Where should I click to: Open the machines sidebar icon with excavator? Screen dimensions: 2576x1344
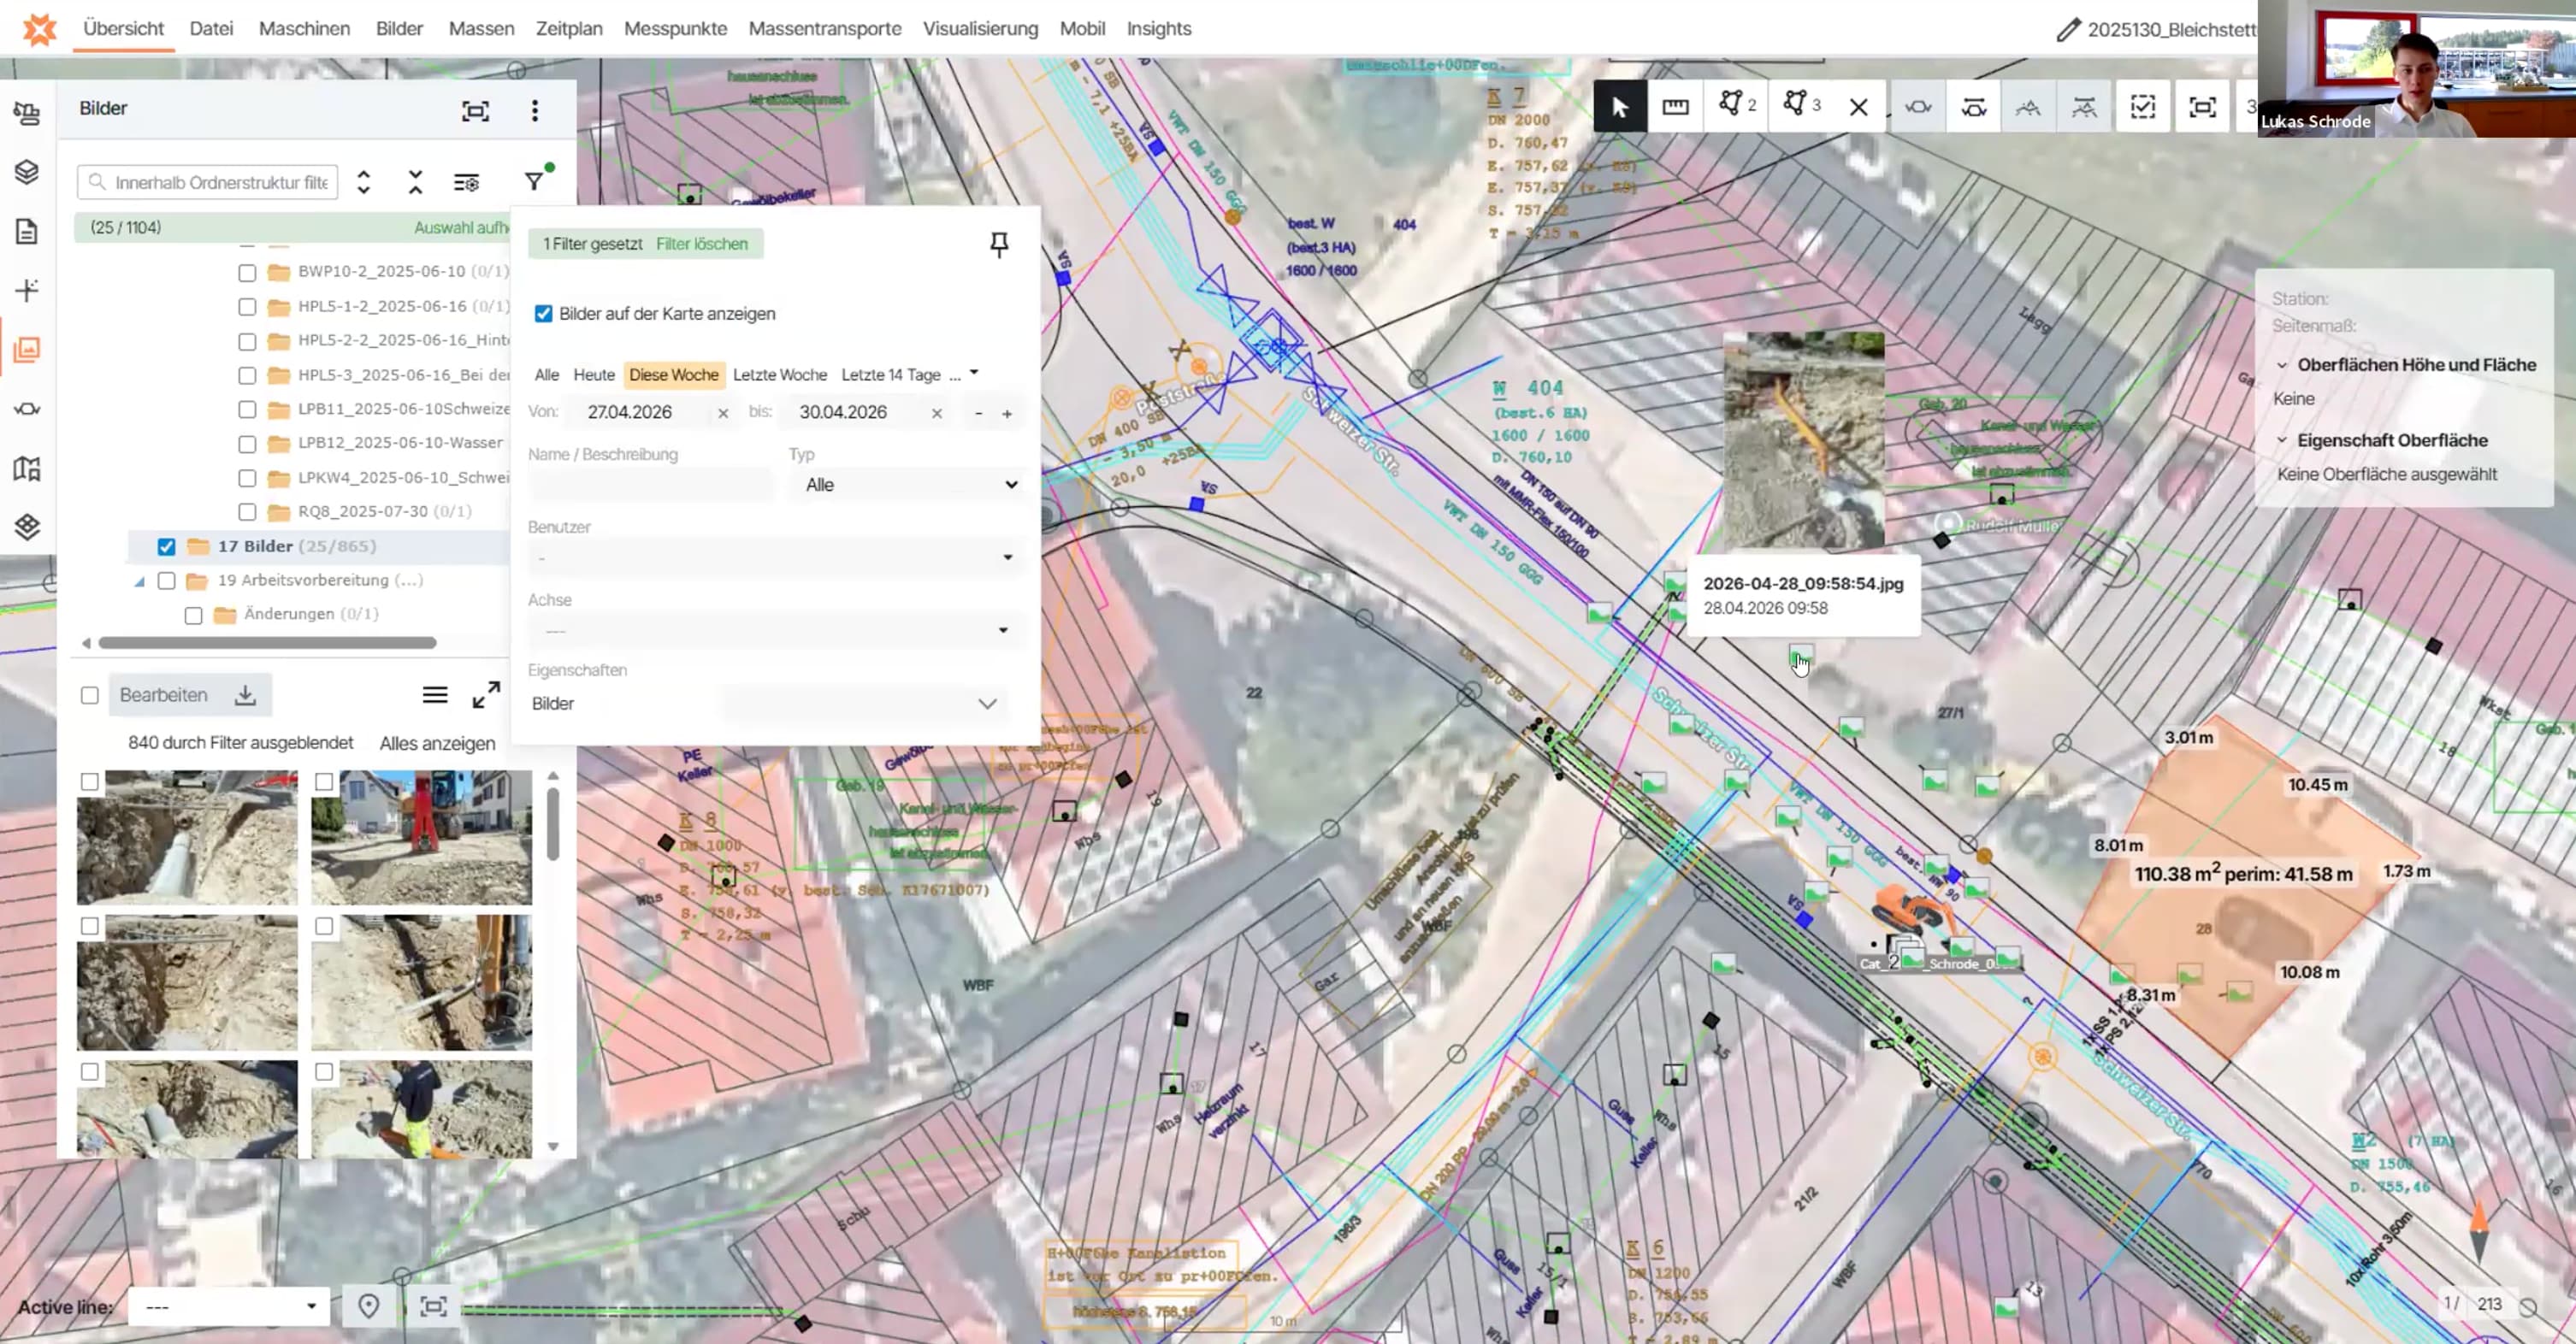click(27, 113)
